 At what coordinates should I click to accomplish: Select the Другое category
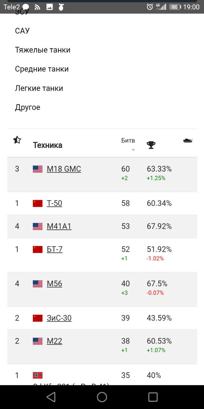(28, 108)
